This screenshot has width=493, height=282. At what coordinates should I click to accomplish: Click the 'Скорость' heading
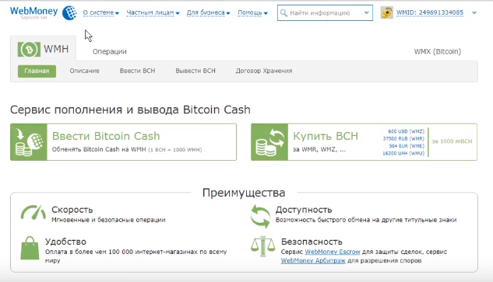click(x=72, y=210)
